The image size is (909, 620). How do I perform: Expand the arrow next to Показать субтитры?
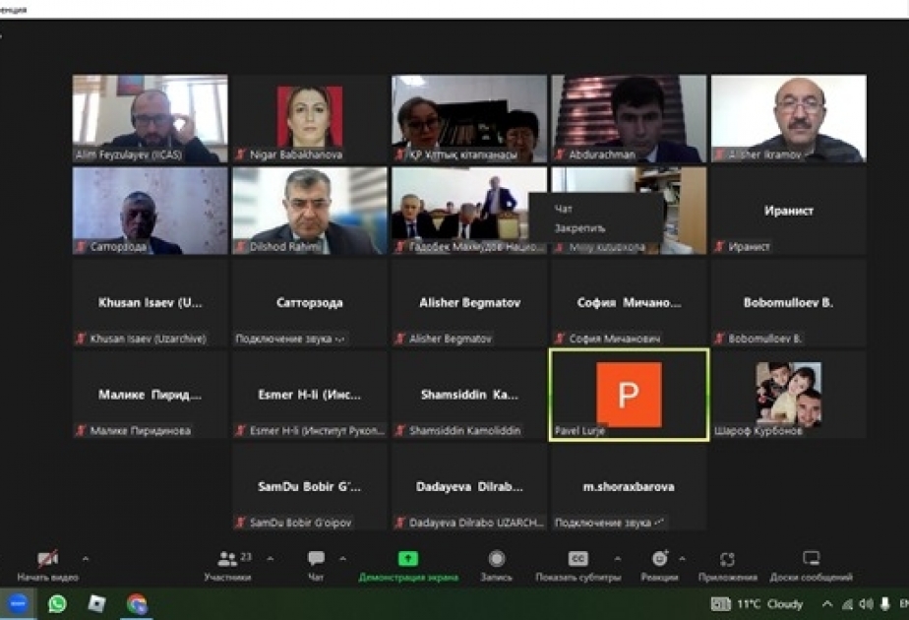[618, 559]
